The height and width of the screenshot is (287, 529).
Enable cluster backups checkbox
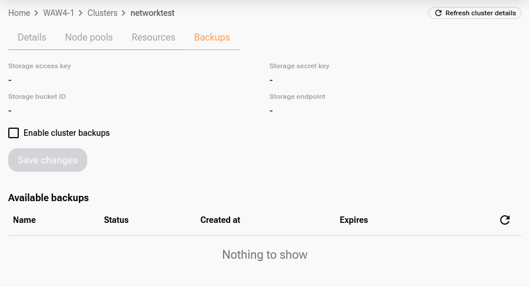click(x=14, y=133)
